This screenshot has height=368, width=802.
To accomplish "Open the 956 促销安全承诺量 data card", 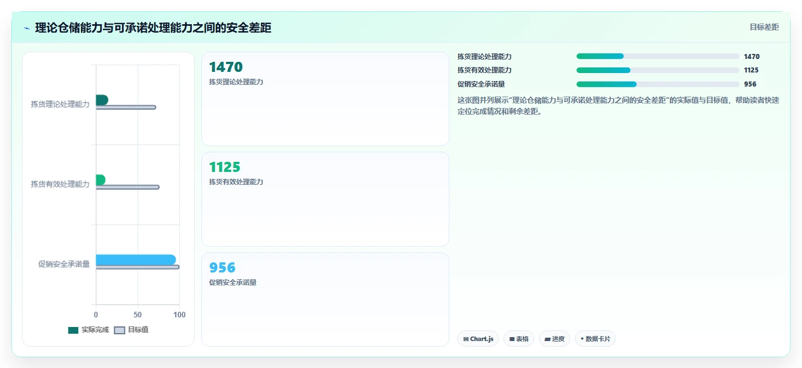I will 325,299.
